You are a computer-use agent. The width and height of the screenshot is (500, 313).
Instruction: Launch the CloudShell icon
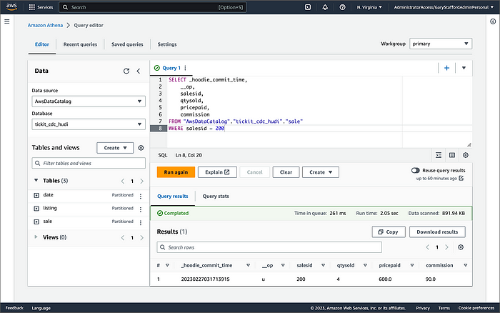(x=308, y=7)
